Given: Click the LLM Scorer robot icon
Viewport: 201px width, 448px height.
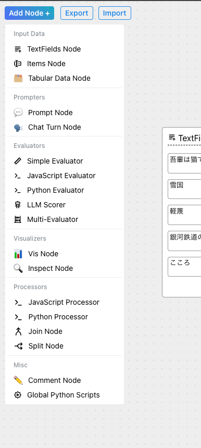Looking at the screenshot, I should click(x=18, y=205).
